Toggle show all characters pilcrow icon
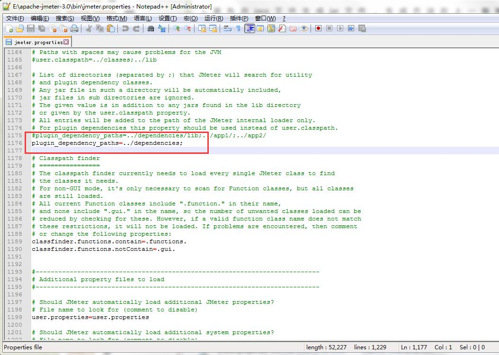The width and height of the screenshot is (499, 355). pyautogui.click(x=238, y=28)
